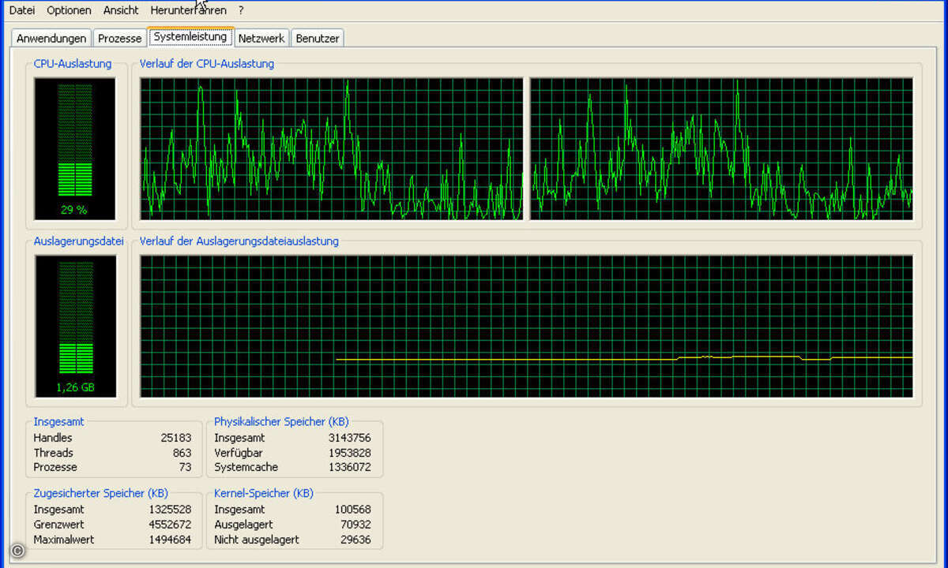Click the Verlauf der CPU-Auslastung heading
The width and height of the screenshot is (948, 568).
207,64
